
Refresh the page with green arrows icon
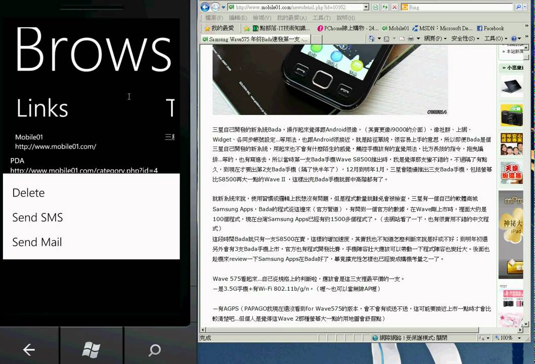[385, 7]
